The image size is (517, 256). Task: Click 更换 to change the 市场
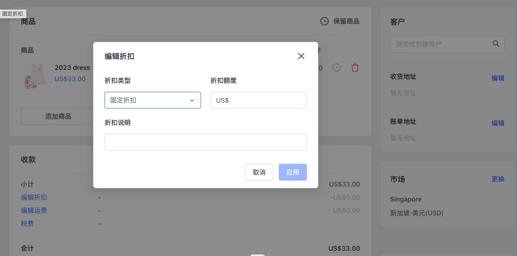coord(498,179)
